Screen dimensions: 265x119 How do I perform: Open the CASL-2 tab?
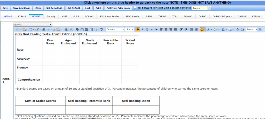point(202,16)
